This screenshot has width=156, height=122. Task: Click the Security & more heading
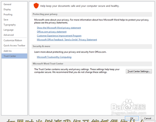[41, 46]
